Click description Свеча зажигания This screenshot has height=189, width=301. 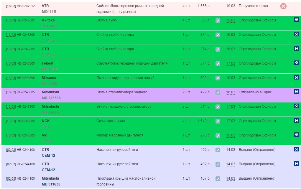(111, 121)
